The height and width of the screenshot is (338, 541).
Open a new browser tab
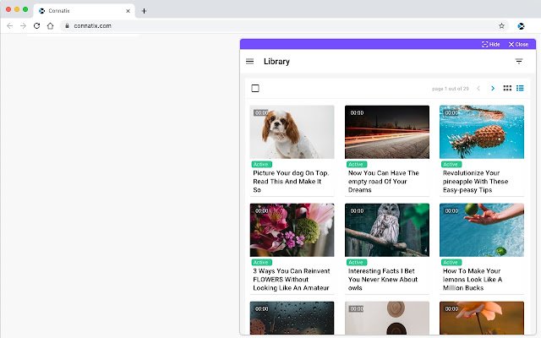[x=144, y=11]
